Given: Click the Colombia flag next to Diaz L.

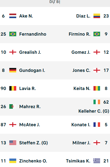Looking at the screenshot, I should pyautogui.click(x=97, y=16).
